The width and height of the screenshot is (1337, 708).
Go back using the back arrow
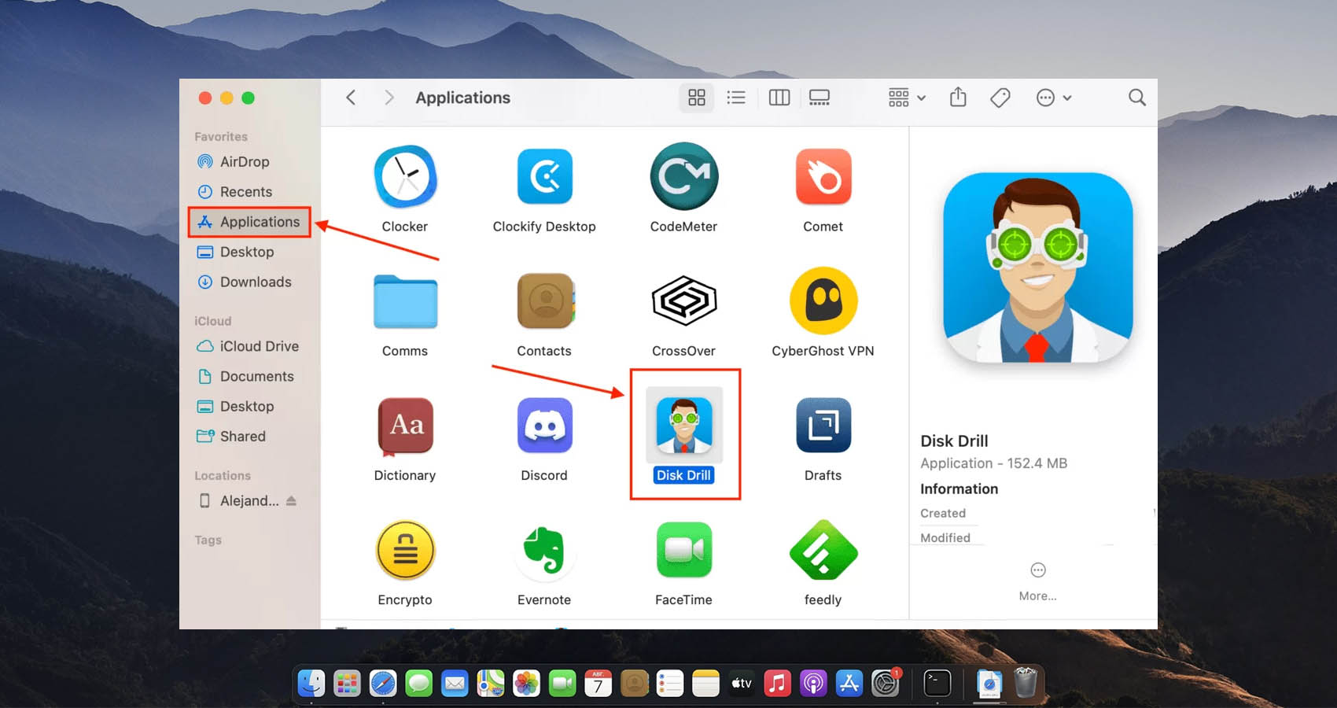tap(351, 98)
